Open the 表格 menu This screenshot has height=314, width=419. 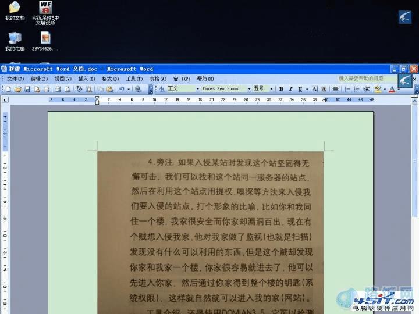pyautogui.click(x=158, y=78)
